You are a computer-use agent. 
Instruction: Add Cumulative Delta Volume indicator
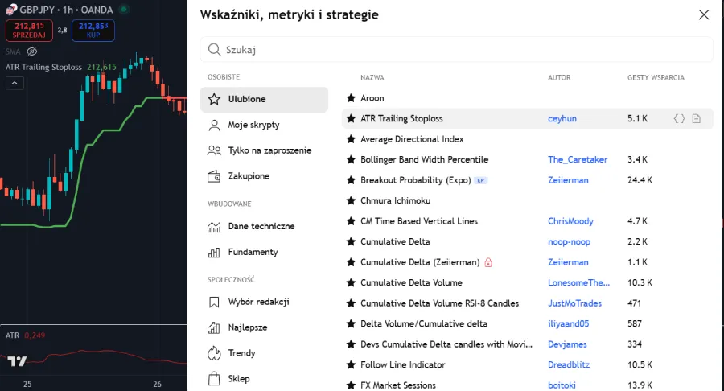click(527, 282)
